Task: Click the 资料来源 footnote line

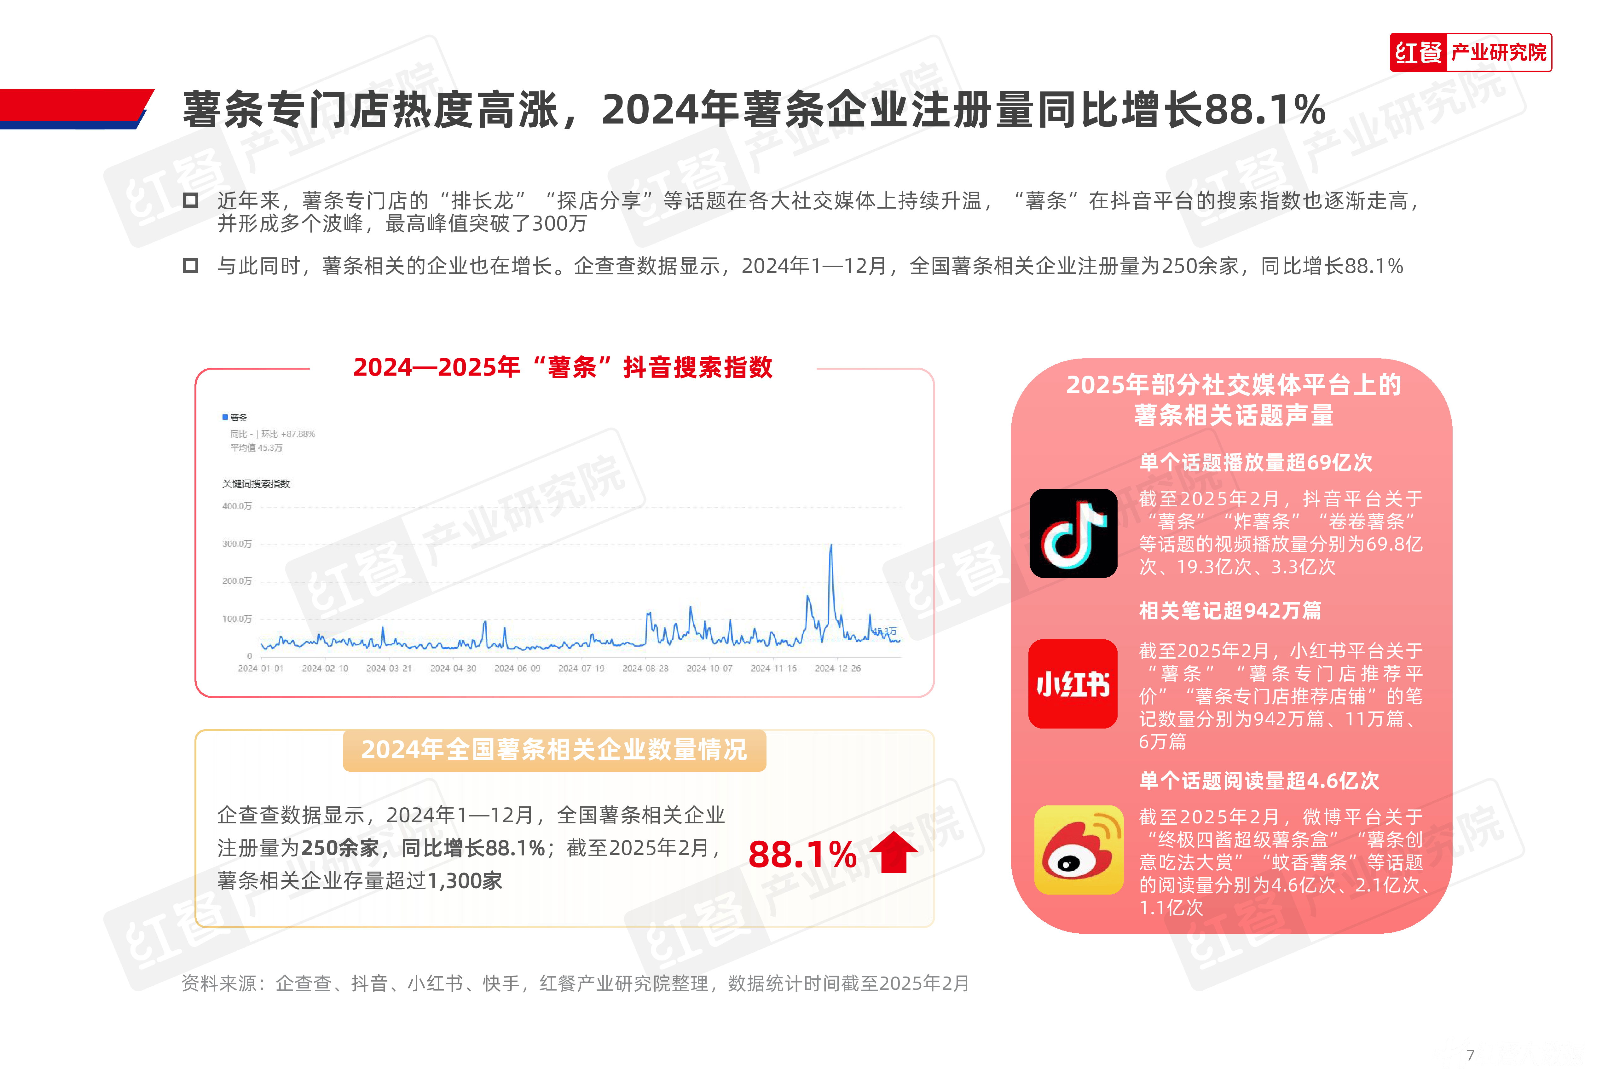Action: (575, 983)
